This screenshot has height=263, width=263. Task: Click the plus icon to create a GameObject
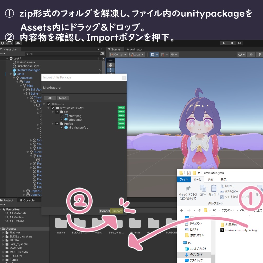1,53
